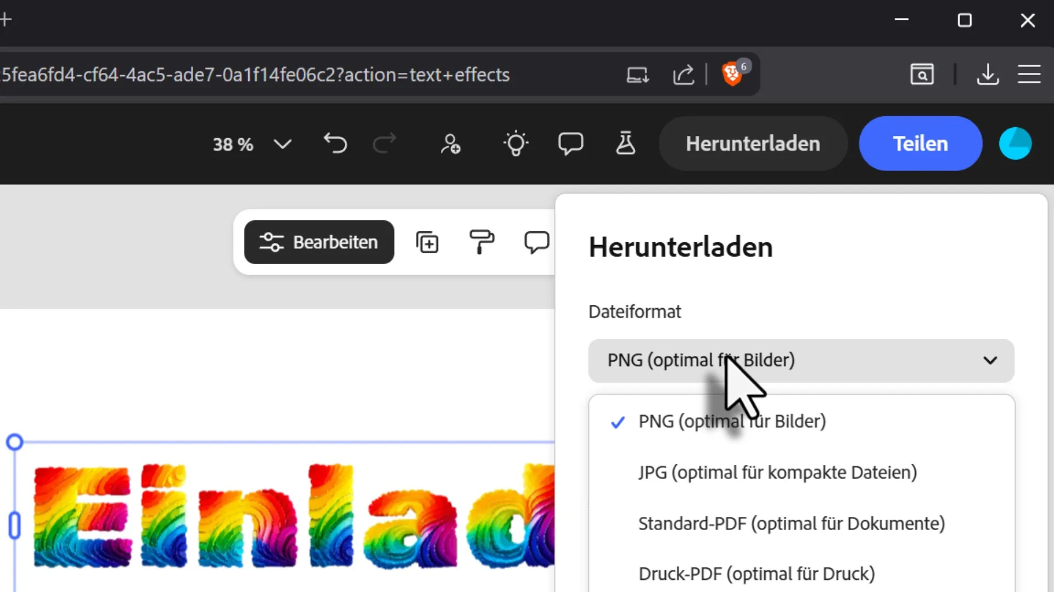Click the undo arrow icon
The image size is (1054, 592).
tap(335, 144)
